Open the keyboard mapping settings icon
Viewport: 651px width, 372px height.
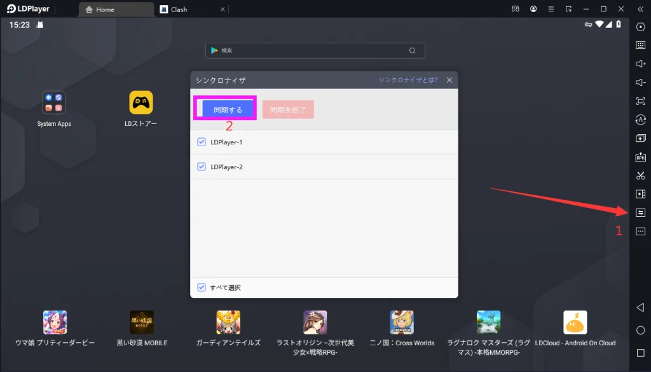(641, 45)
